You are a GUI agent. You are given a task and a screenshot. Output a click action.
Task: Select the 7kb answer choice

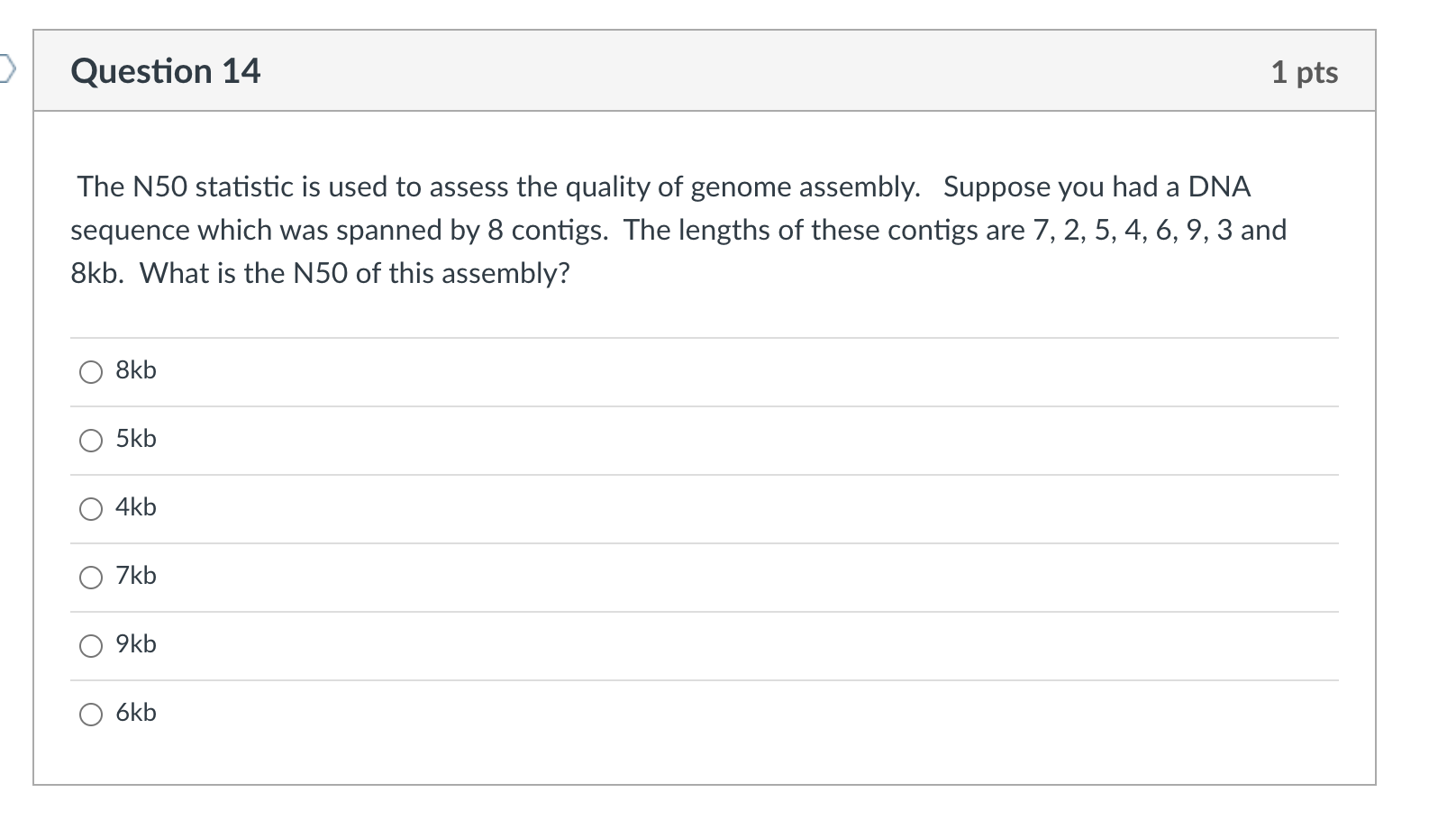click(91, 577)
